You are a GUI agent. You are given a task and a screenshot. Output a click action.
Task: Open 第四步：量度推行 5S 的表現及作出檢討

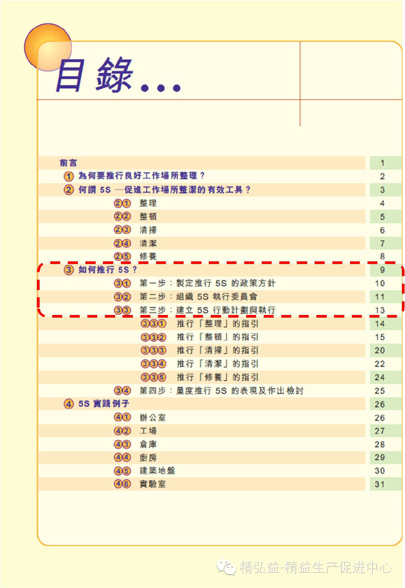click(221, 391)
